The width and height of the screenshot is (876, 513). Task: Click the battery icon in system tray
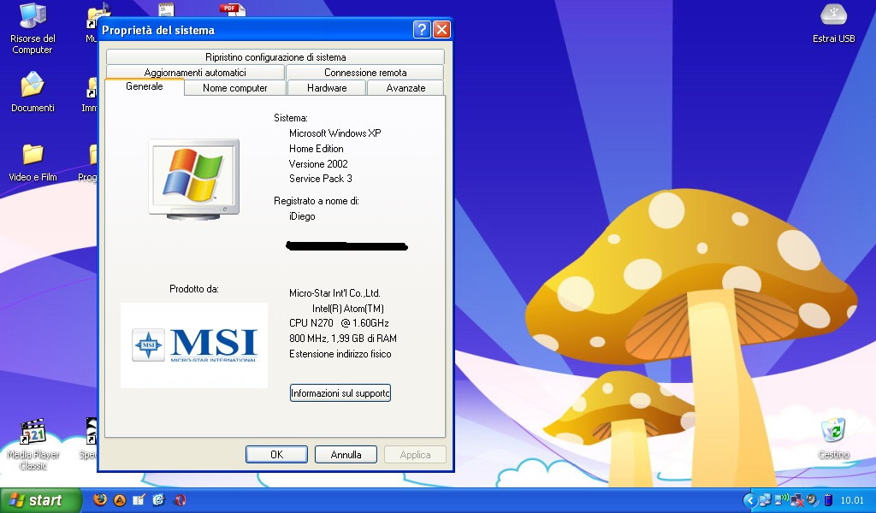pyautogui.click(x=826, y=500)
